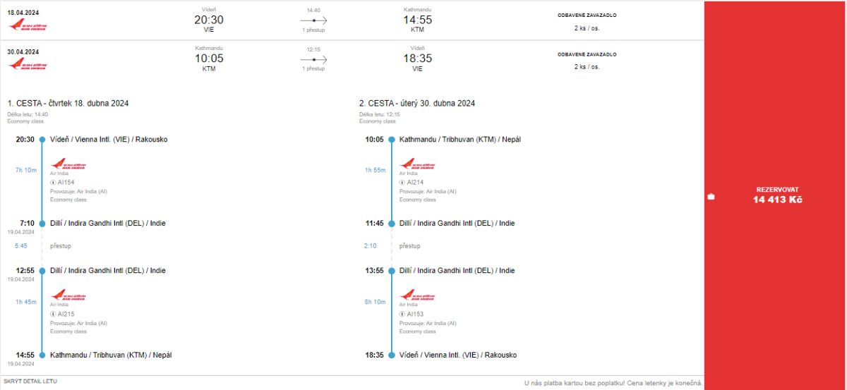Click 'ODBAVENÉ ZAVAZADLO' label in the first row

tap(587, 15)
